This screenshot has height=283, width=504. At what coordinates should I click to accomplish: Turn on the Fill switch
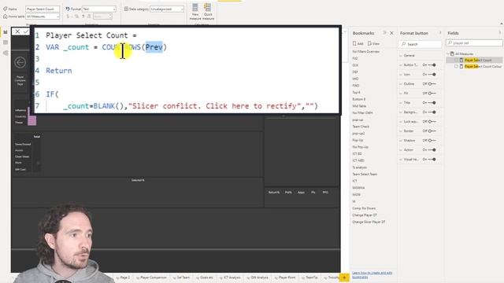(432, 94)
